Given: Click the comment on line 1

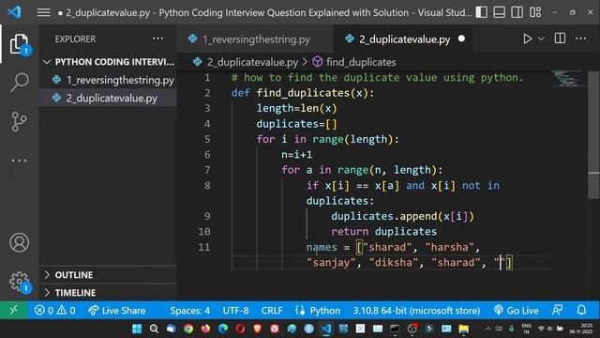Looking at the screenshot, I should click(377, 78).
